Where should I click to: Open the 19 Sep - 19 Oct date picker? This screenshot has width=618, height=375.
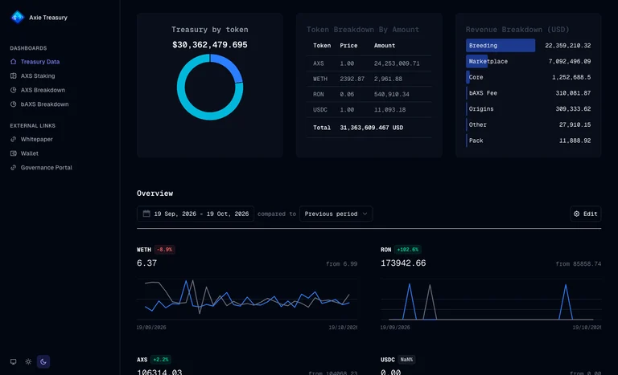click(196, 214)
